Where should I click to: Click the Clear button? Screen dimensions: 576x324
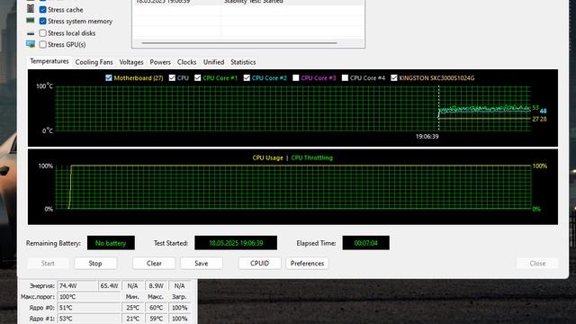click(x=154, y=264)
